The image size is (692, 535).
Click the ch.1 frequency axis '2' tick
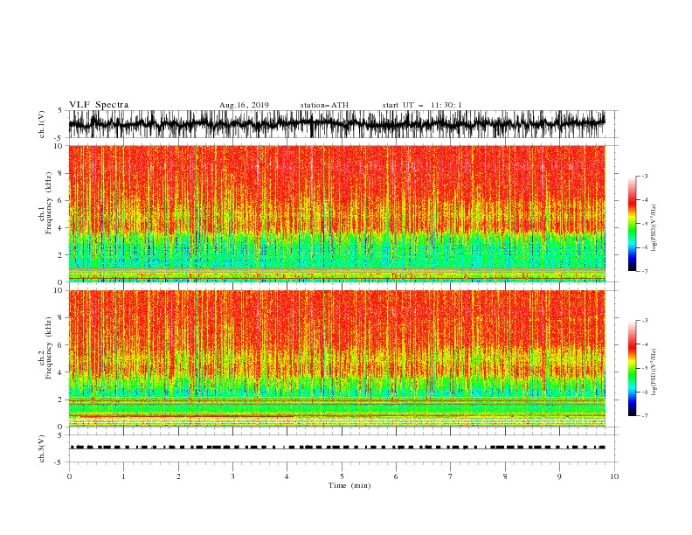tap(61, 254)
